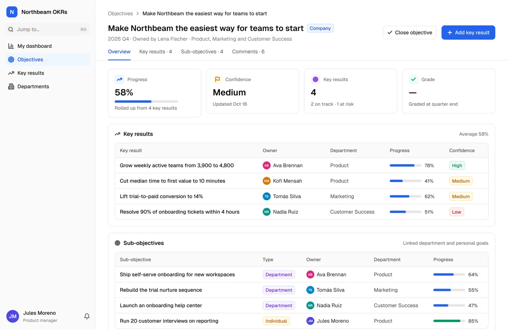
Task: Click the Key results trend icon in sidebar
Action: [11, 73]
